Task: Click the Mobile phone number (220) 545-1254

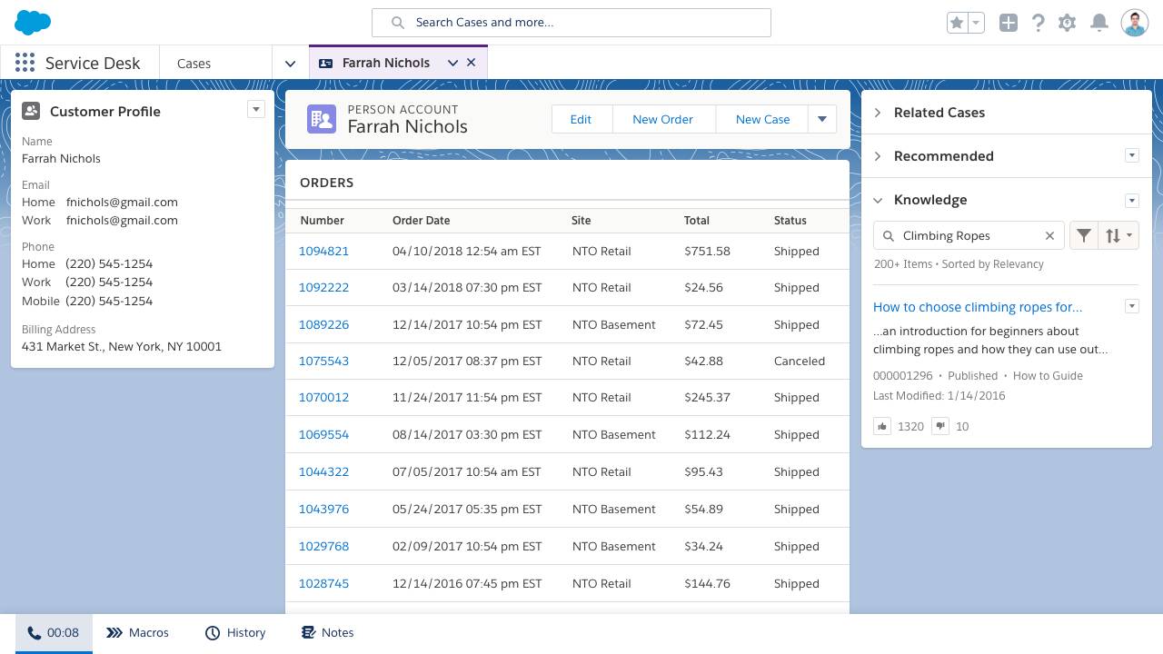Action: coord(109,302)
